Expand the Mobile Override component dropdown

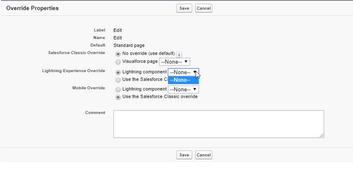coord(183,90)
